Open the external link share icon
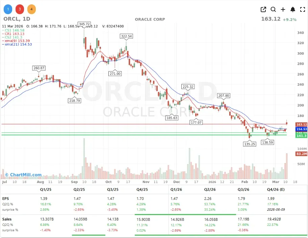Viewport: 308px width, 238px height. pyautogui.click(x=263, y=9)
